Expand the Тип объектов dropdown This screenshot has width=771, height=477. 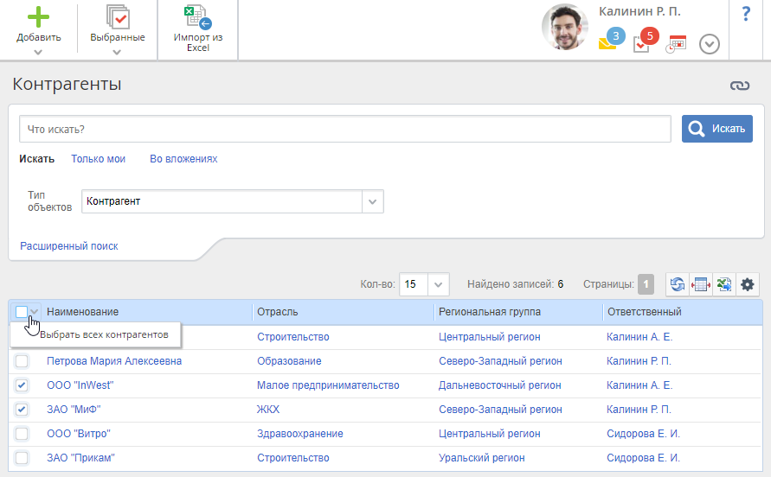(x=372, y=201)
